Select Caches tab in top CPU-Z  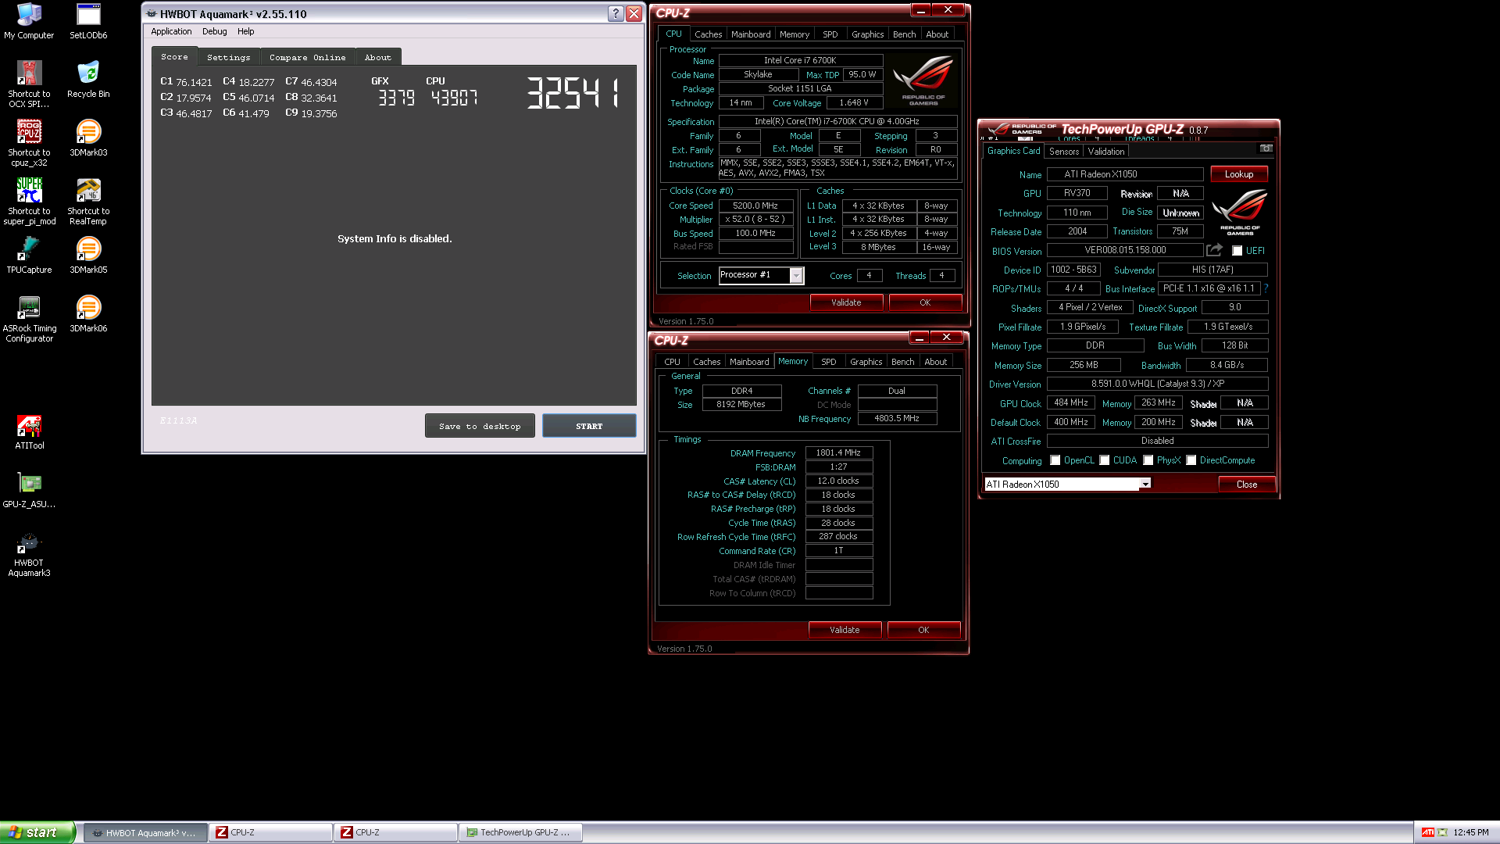(x=709, y=34)
